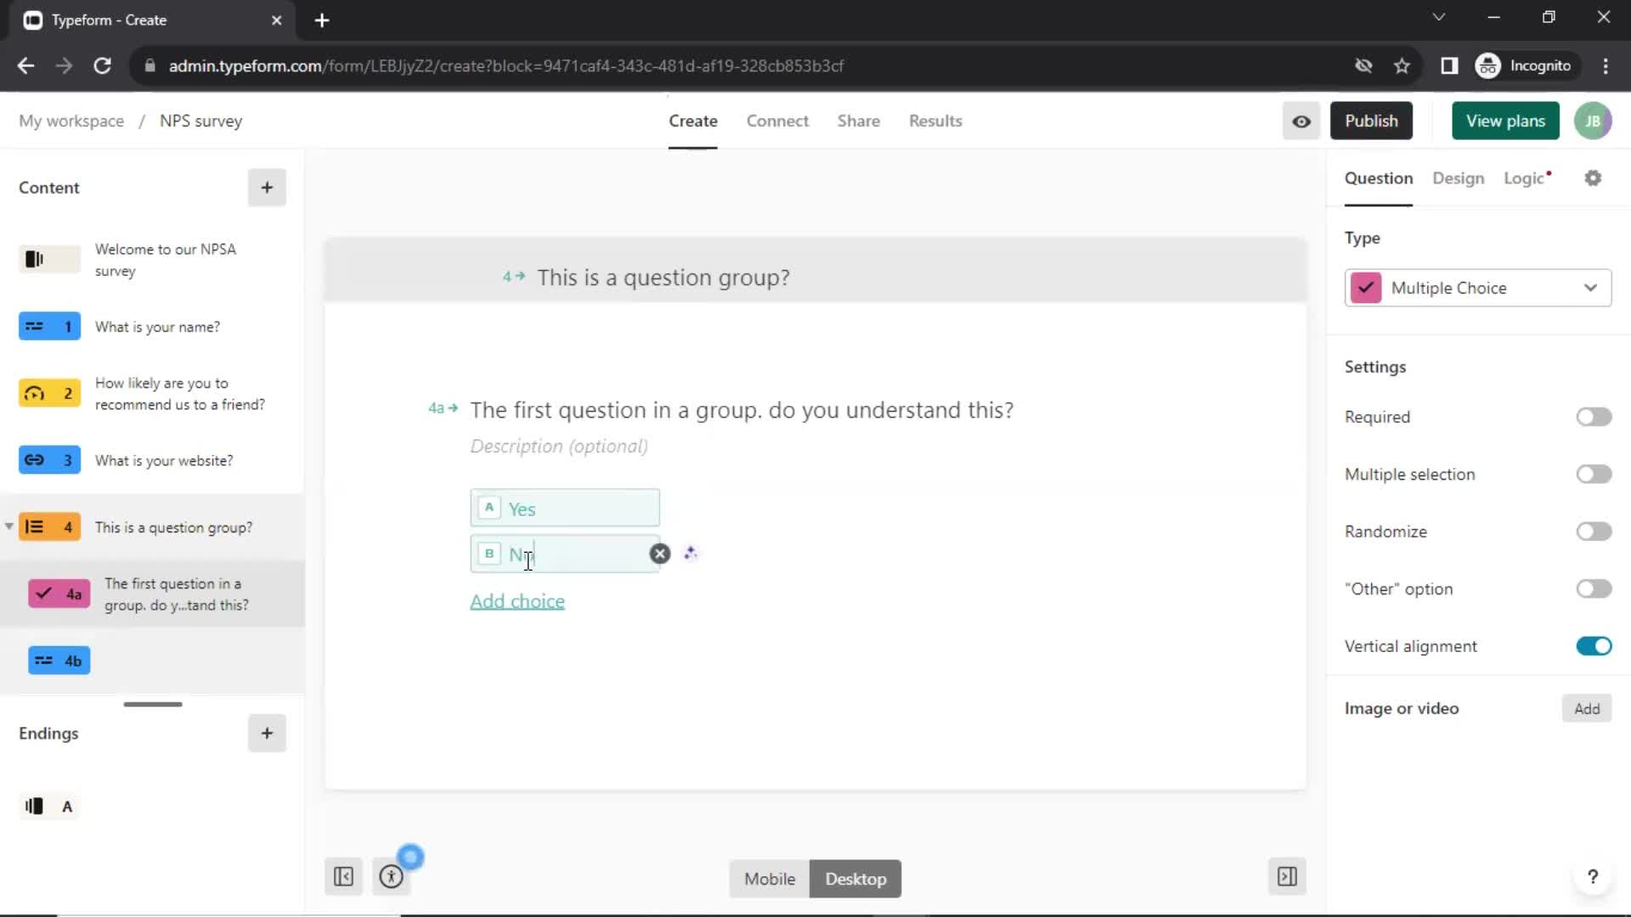Enable the "Other" option toggle
The height and width of the screenshot is (917, 1631).
point(1594,589)
